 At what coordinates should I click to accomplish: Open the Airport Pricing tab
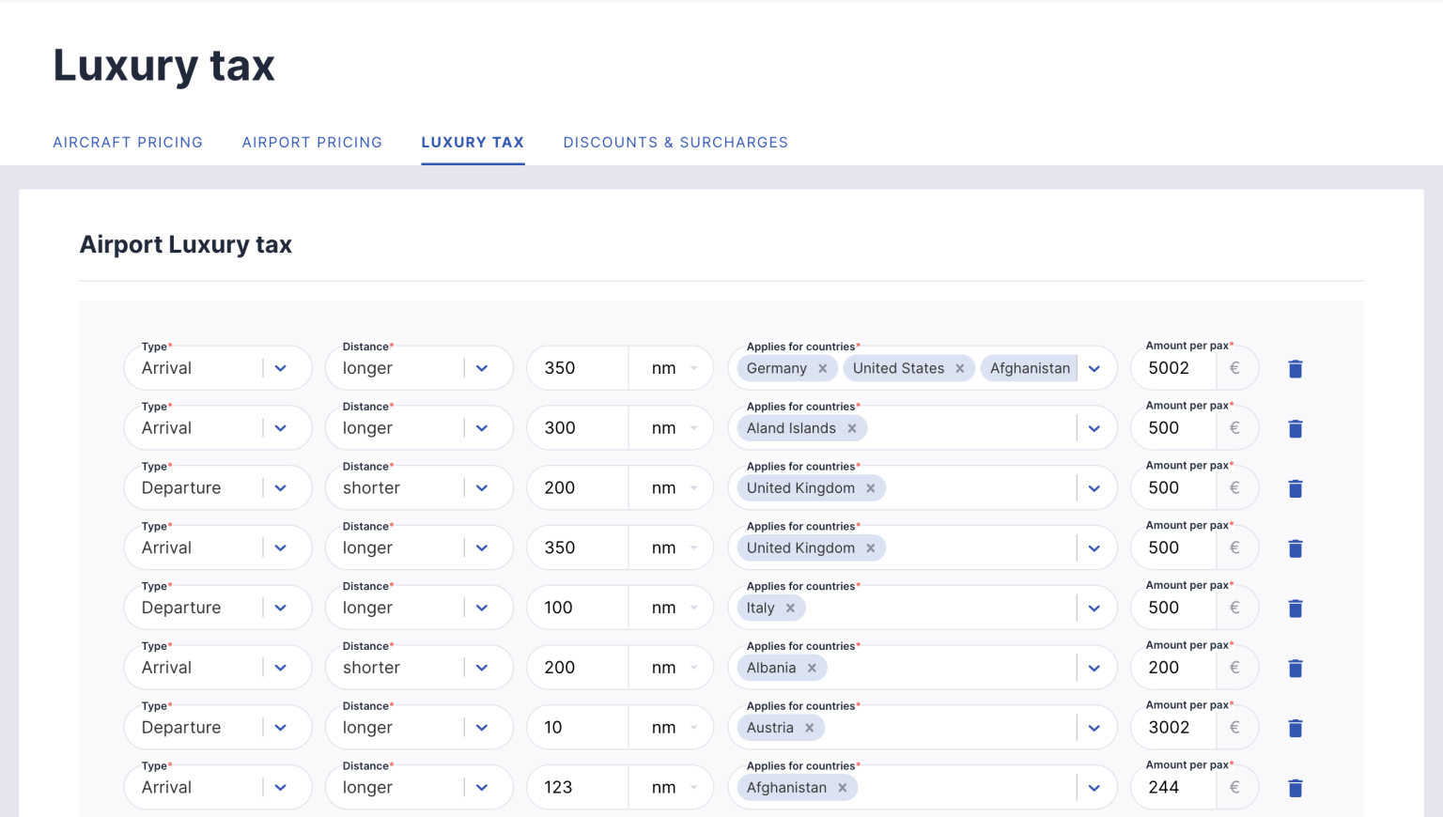[x=312, y=143]
